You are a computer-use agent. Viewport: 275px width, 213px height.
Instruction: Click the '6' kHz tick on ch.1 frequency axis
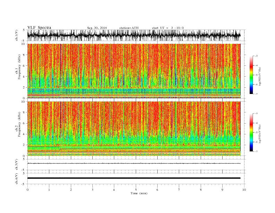[x=24, y=66]
